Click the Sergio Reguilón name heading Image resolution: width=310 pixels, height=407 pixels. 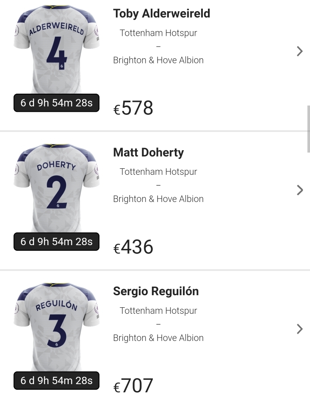pos(156,292)
